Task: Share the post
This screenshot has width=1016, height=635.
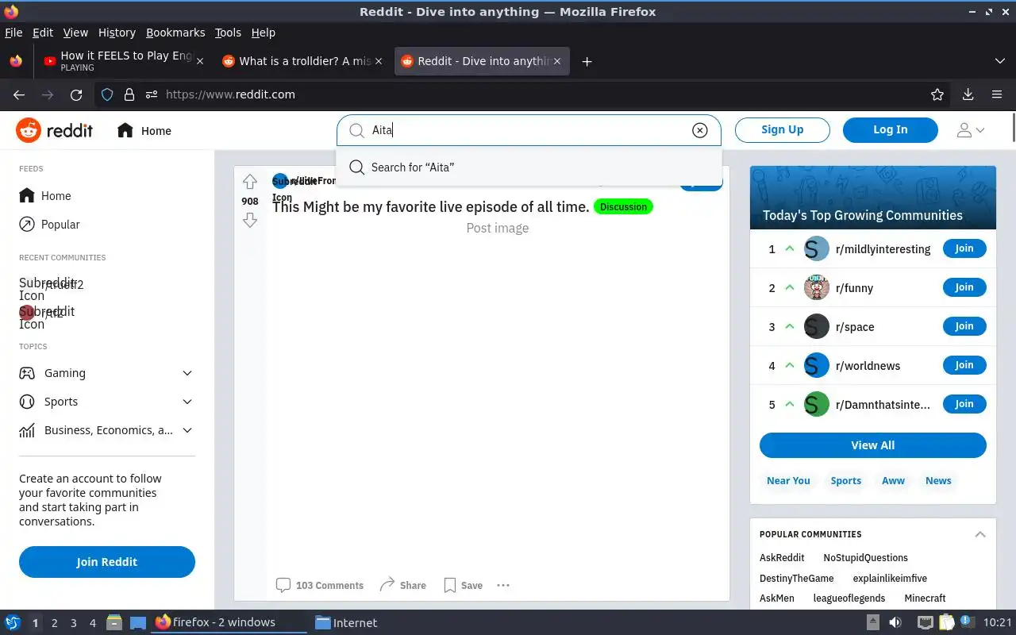Action: (x=402, y=585)
